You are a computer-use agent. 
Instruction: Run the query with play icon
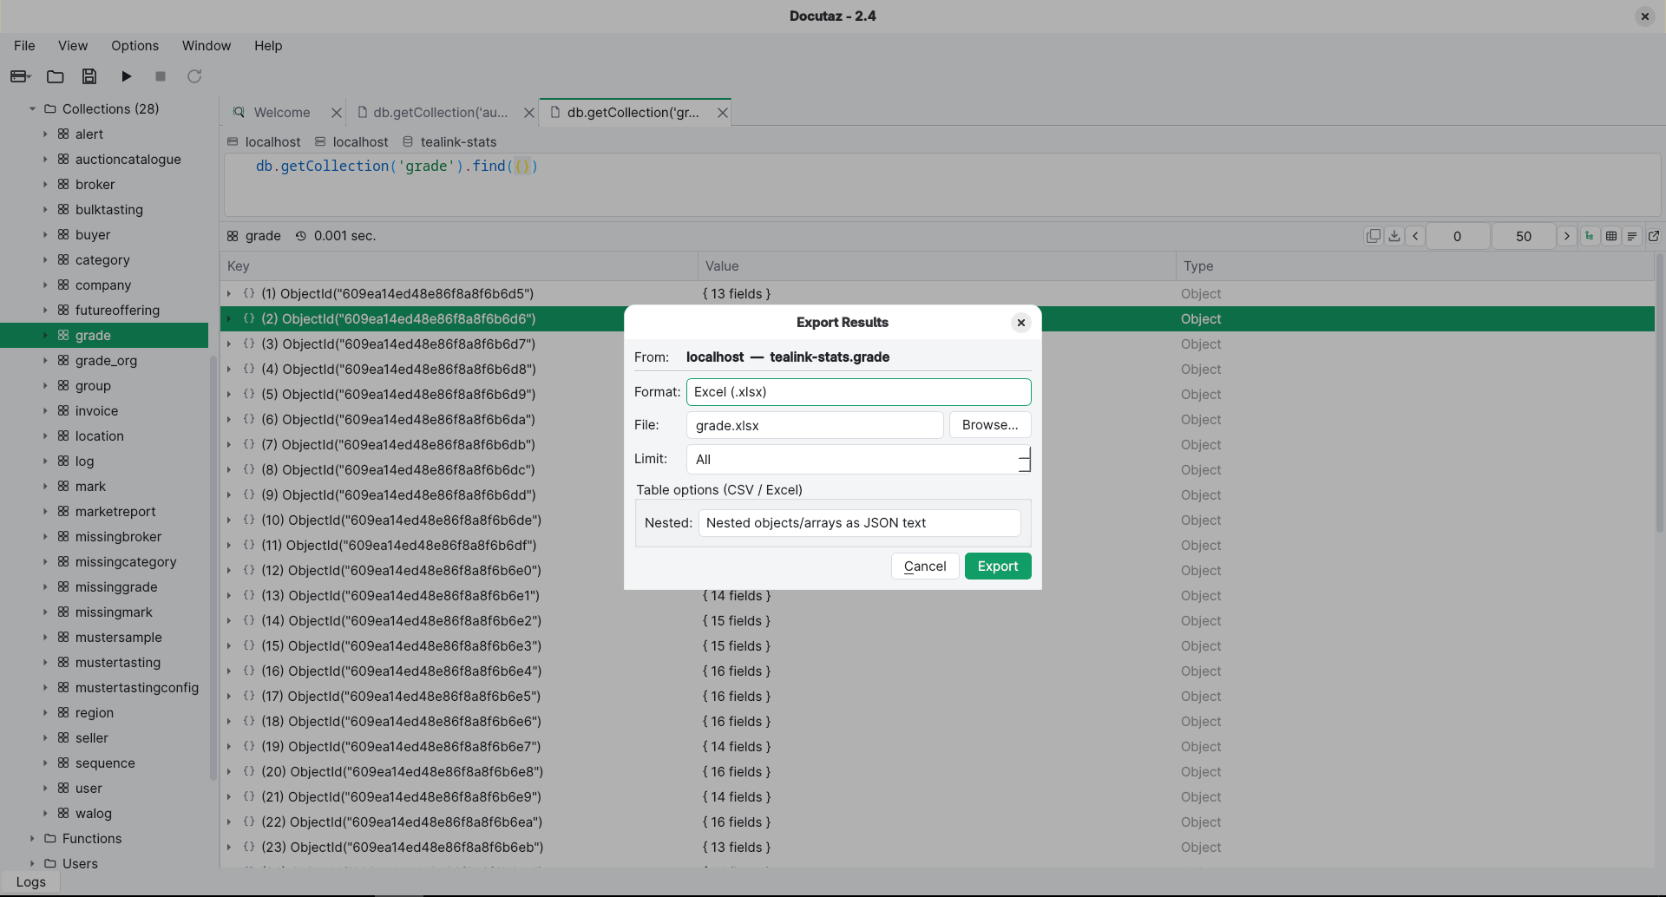pyautogui.click(x=127, y=76)
